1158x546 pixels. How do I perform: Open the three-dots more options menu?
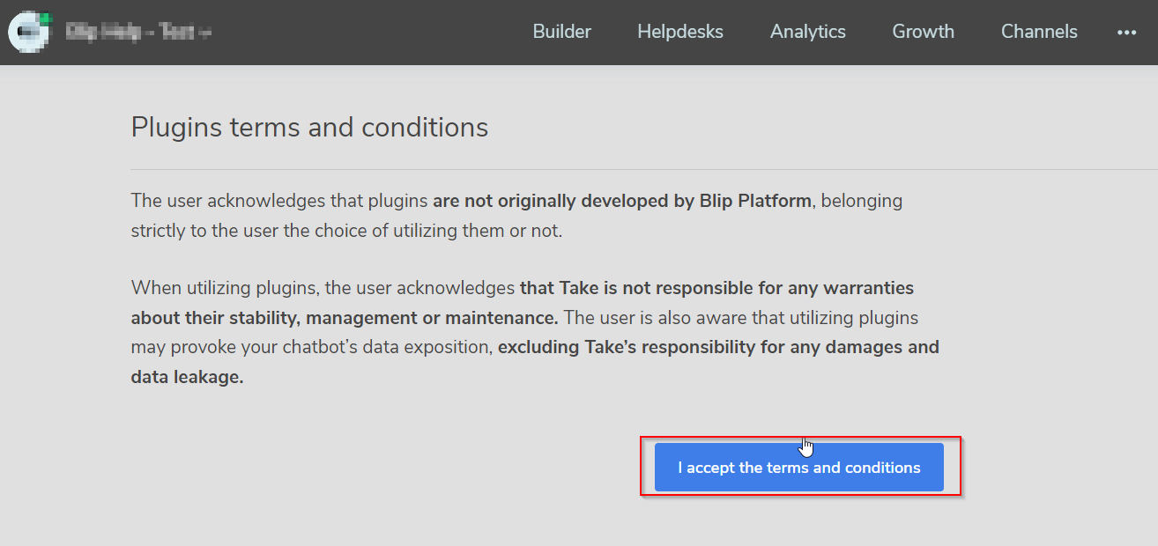[1126, 32]
